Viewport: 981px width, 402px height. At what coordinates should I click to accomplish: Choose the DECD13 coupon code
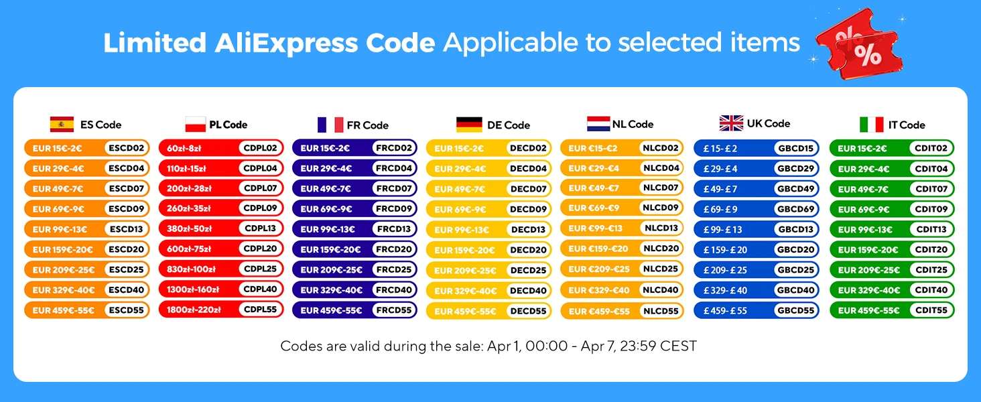click(529, 229)
